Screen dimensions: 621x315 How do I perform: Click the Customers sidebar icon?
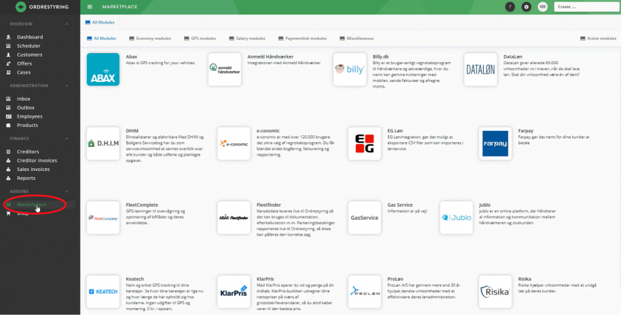(x=8, y=54)
